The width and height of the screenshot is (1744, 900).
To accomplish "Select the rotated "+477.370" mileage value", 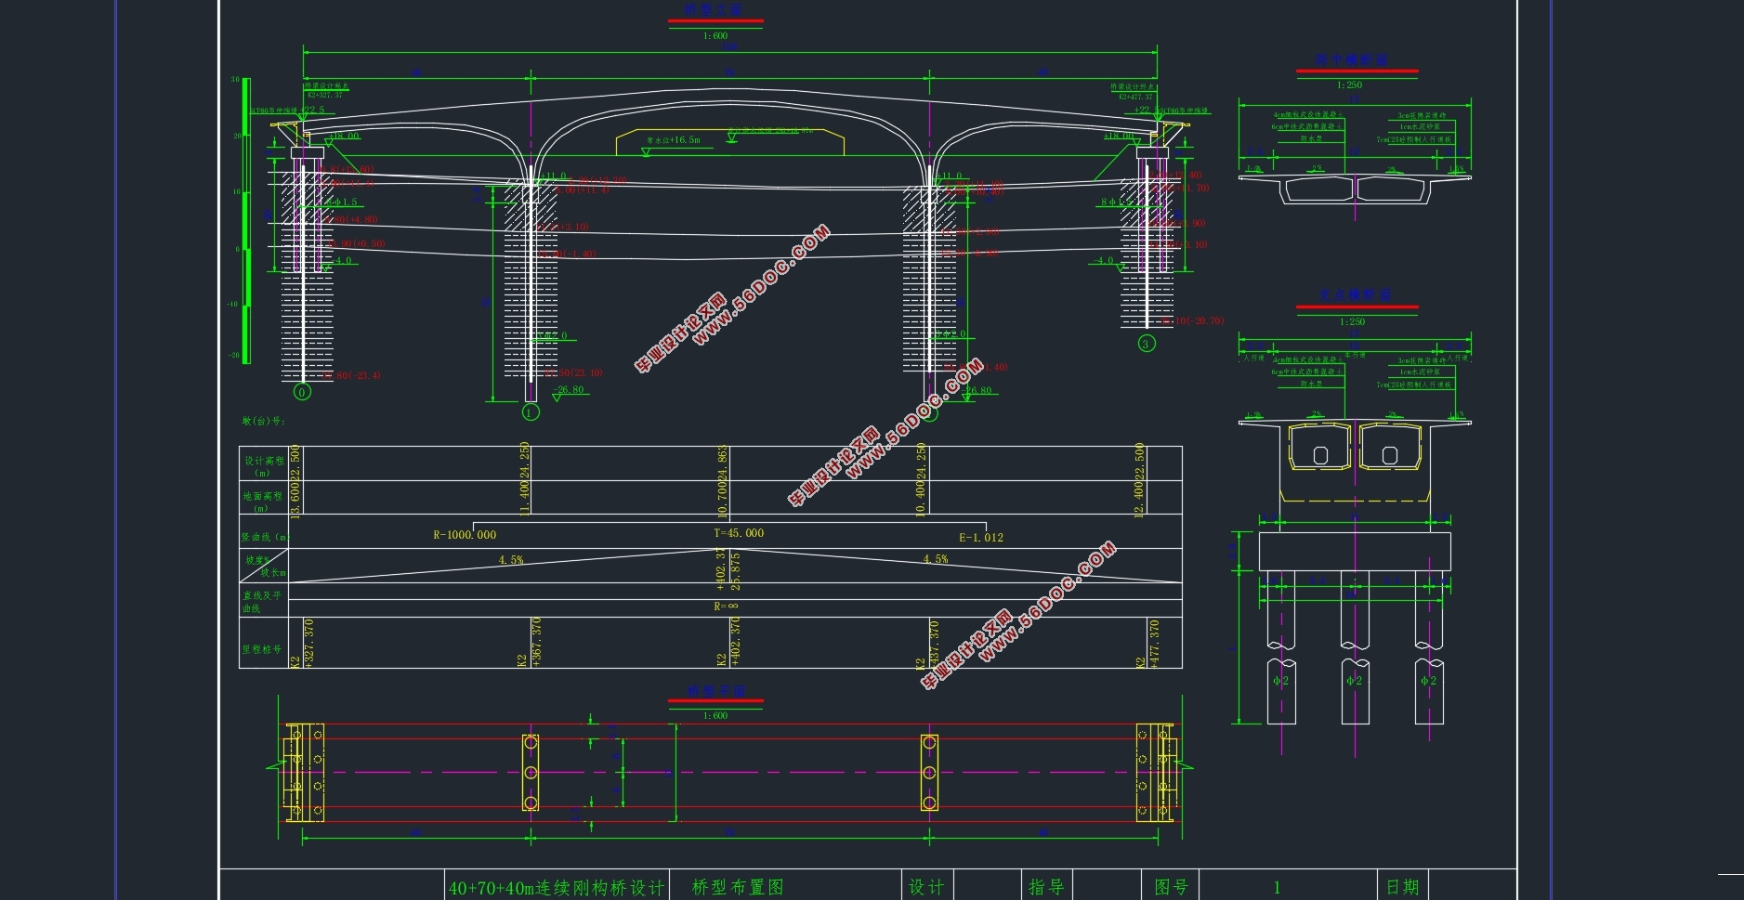I will tap(1154, 643).
